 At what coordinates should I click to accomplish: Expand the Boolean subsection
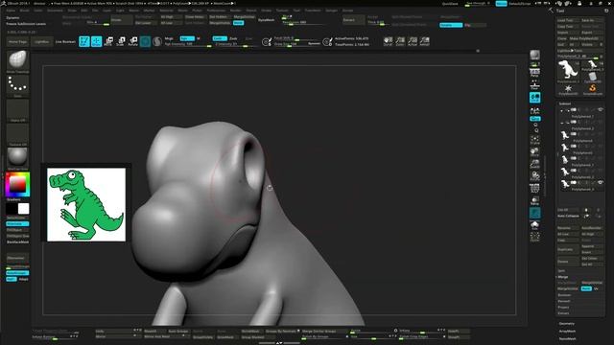tap(564, 295)
